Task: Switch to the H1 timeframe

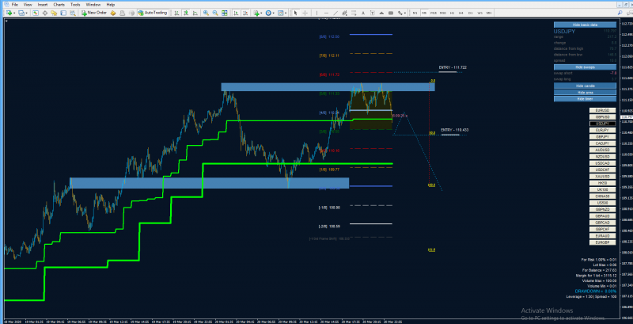Action: (452, 13)
